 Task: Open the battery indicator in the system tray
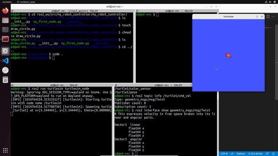[275, 2]
